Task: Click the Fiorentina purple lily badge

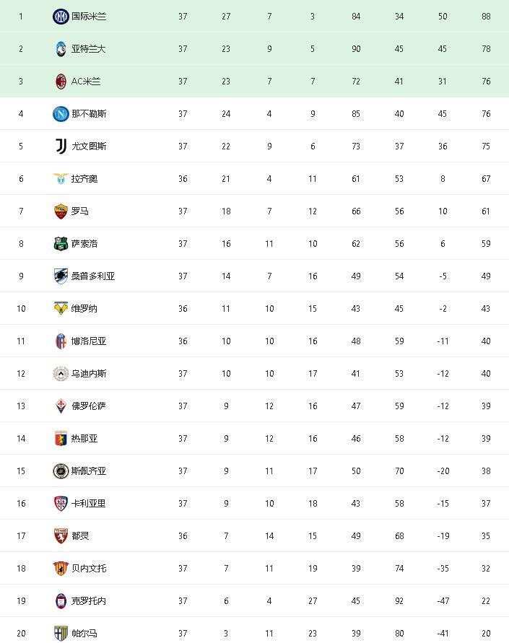Action: point(61,406)
